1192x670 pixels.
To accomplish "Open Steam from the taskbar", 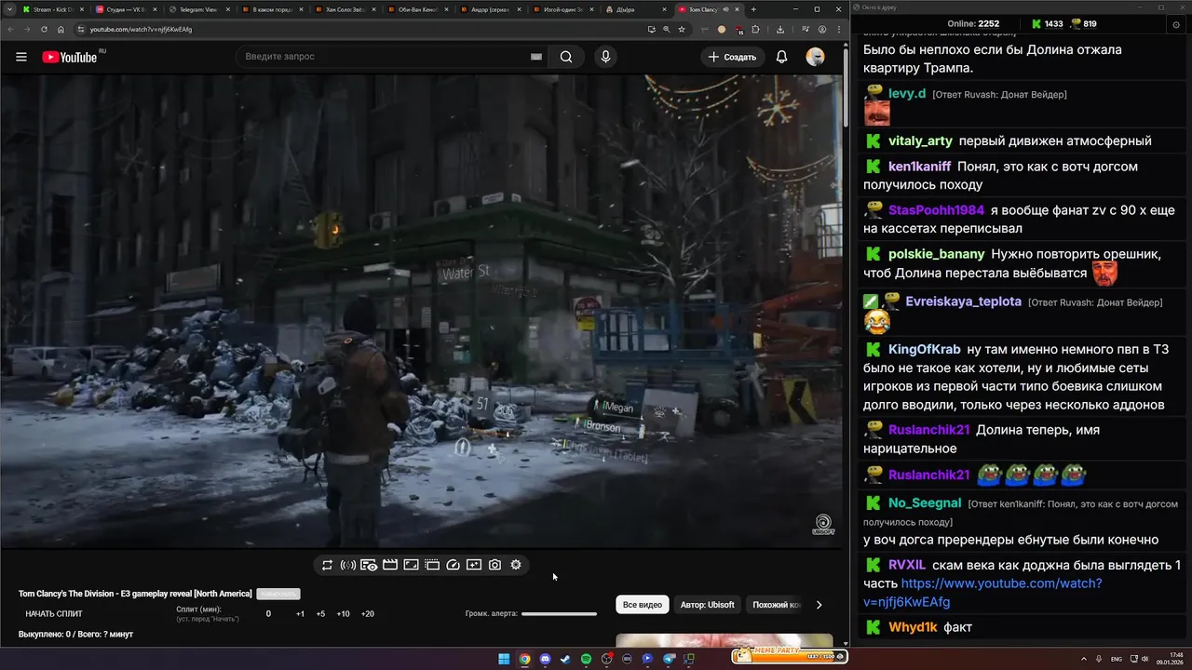I will tap(565, 659).
